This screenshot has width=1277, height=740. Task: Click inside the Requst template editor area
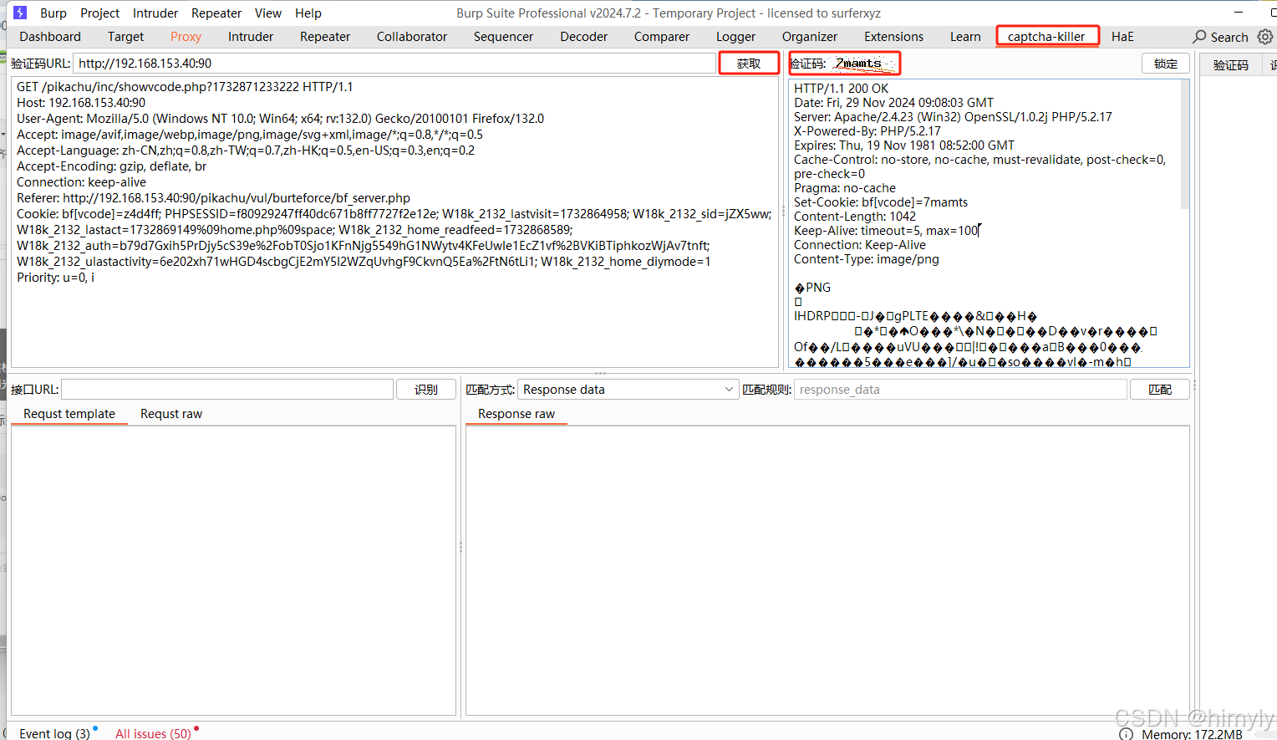[x=233, y=570]
